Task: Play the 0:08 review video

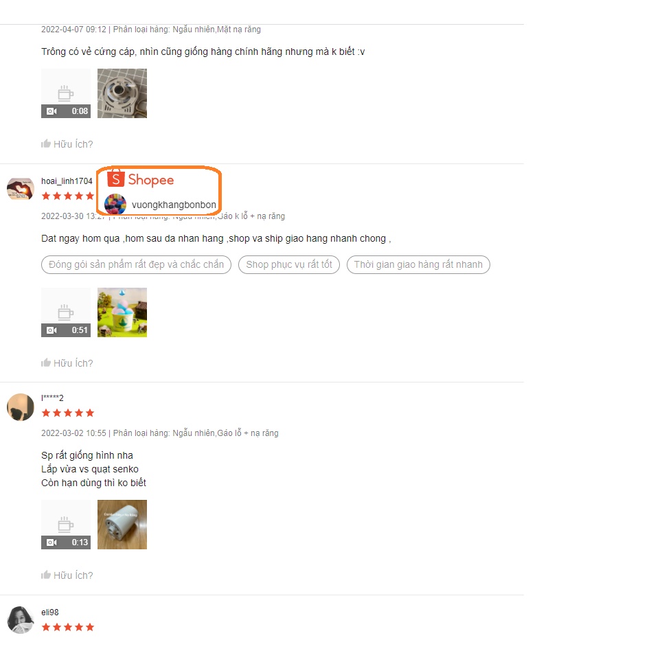Action: tap(66, 93)
